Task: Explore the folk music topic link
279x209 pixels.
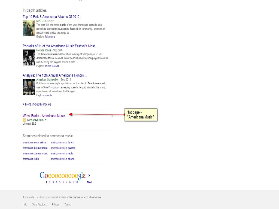Action: coord(50,37)
